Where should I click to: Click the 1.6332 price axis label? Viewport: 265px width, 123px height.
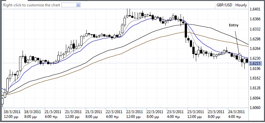click(255, 29)
